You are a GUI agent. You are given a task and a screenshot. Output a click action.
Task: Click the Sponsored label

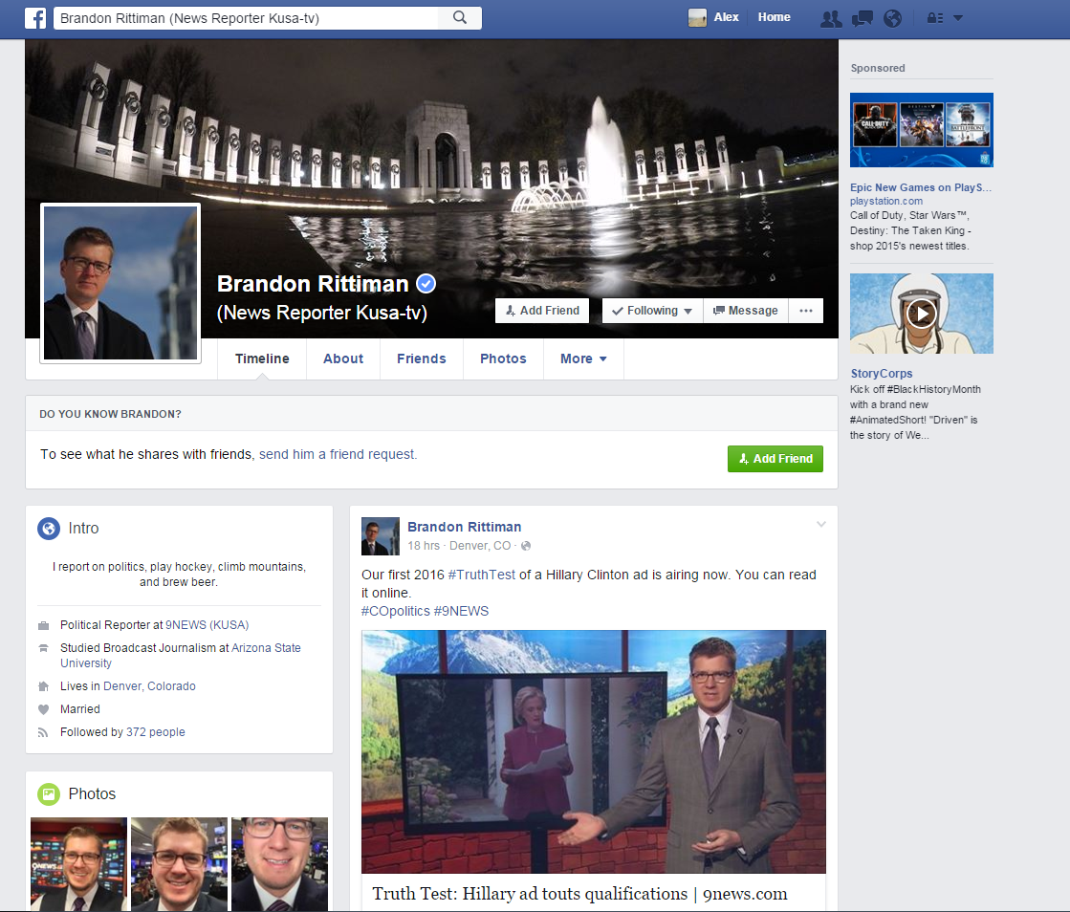tap(878, 68)
